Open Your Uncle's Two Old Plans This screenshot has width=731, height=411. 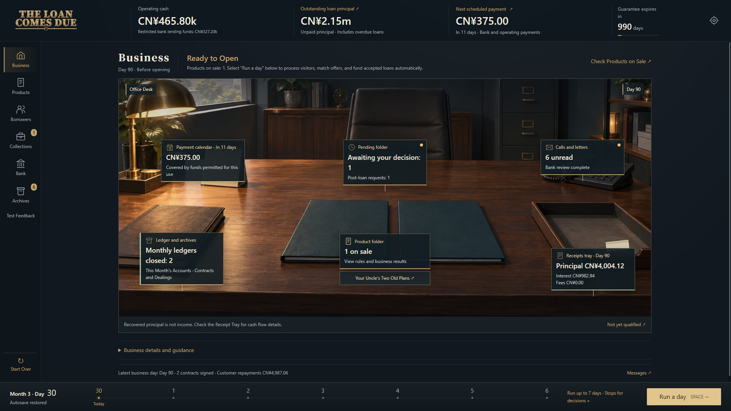pyautogui.click(x=385, y=278)
